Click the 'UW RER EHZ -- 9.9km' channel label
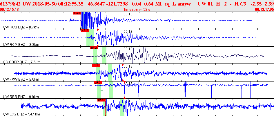The image size is (274, 116). [21, 97]
